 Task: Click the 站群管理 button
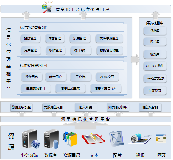click(x=30, y=38)
